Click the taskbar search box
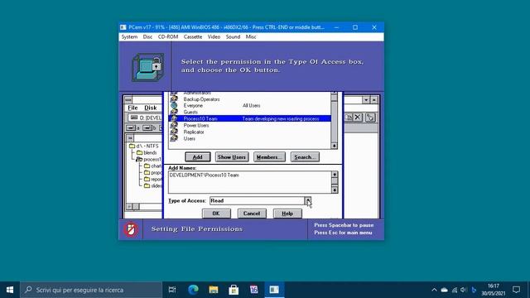Image resolution: width=530 pixels, height=298 pixels. tap(91, 290)
